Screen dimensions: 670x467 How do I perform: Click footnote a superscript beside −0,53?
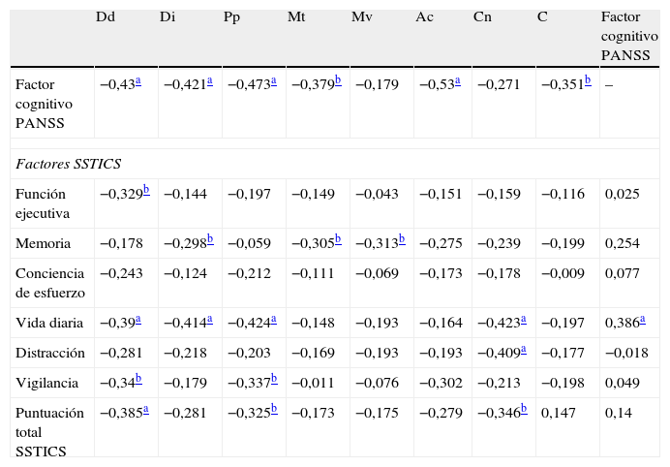point(457,82)
